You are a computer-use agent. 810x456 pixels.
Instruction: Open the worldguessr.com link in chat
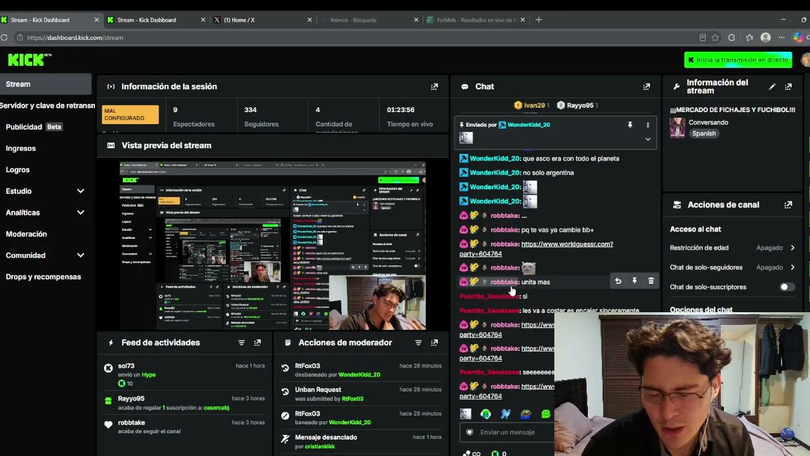coord(536,249)
